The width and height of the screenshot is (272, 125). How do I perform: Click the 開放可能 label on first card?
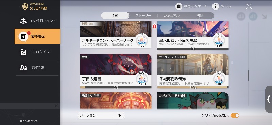[x=88, y=23]
